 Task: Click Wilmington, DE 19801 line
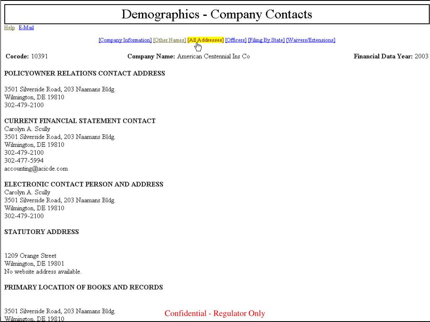[x=34, y=264]
